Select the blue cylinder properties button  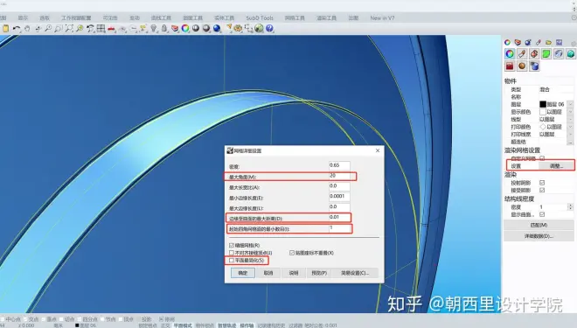[534, 66]
